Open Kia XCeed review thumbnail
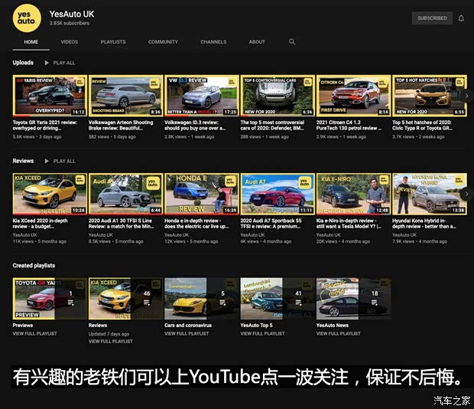Image resolution: width=474 pixels, height=409 pixels. 50,194
